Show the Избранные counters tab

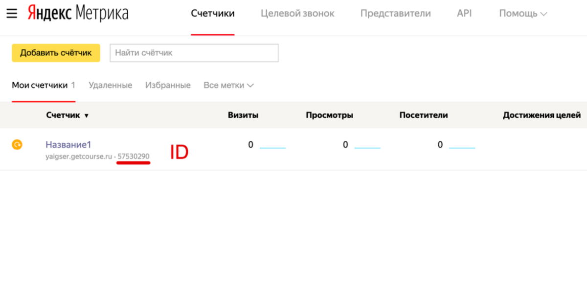pyautogui.click(x=168, y=85)
